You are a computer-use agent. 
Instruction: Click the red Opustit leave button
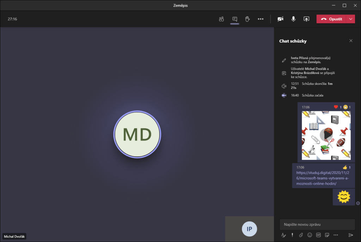331,19
